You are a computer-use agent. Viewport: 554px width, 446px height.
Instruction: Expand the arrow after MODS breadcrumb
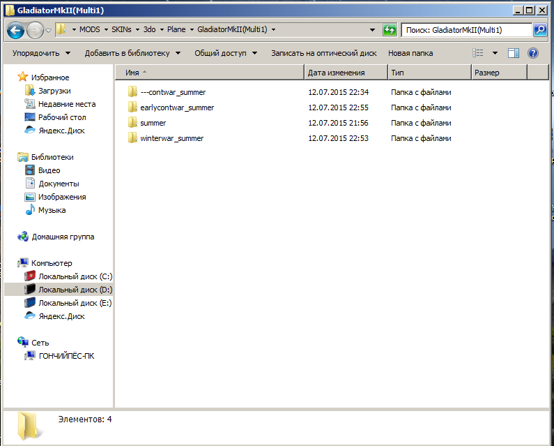(106, 30)
